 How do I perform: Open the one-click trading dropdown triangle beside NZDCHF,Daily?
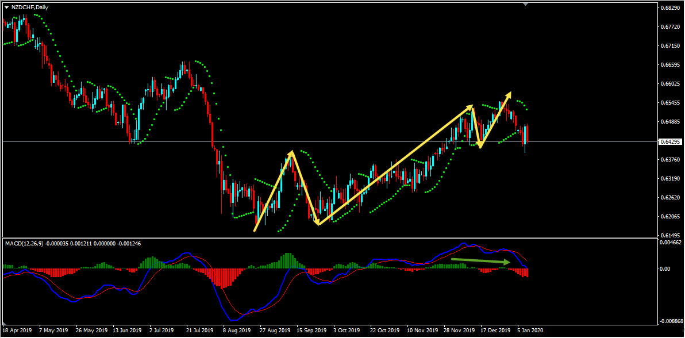[x=6, y=7]
